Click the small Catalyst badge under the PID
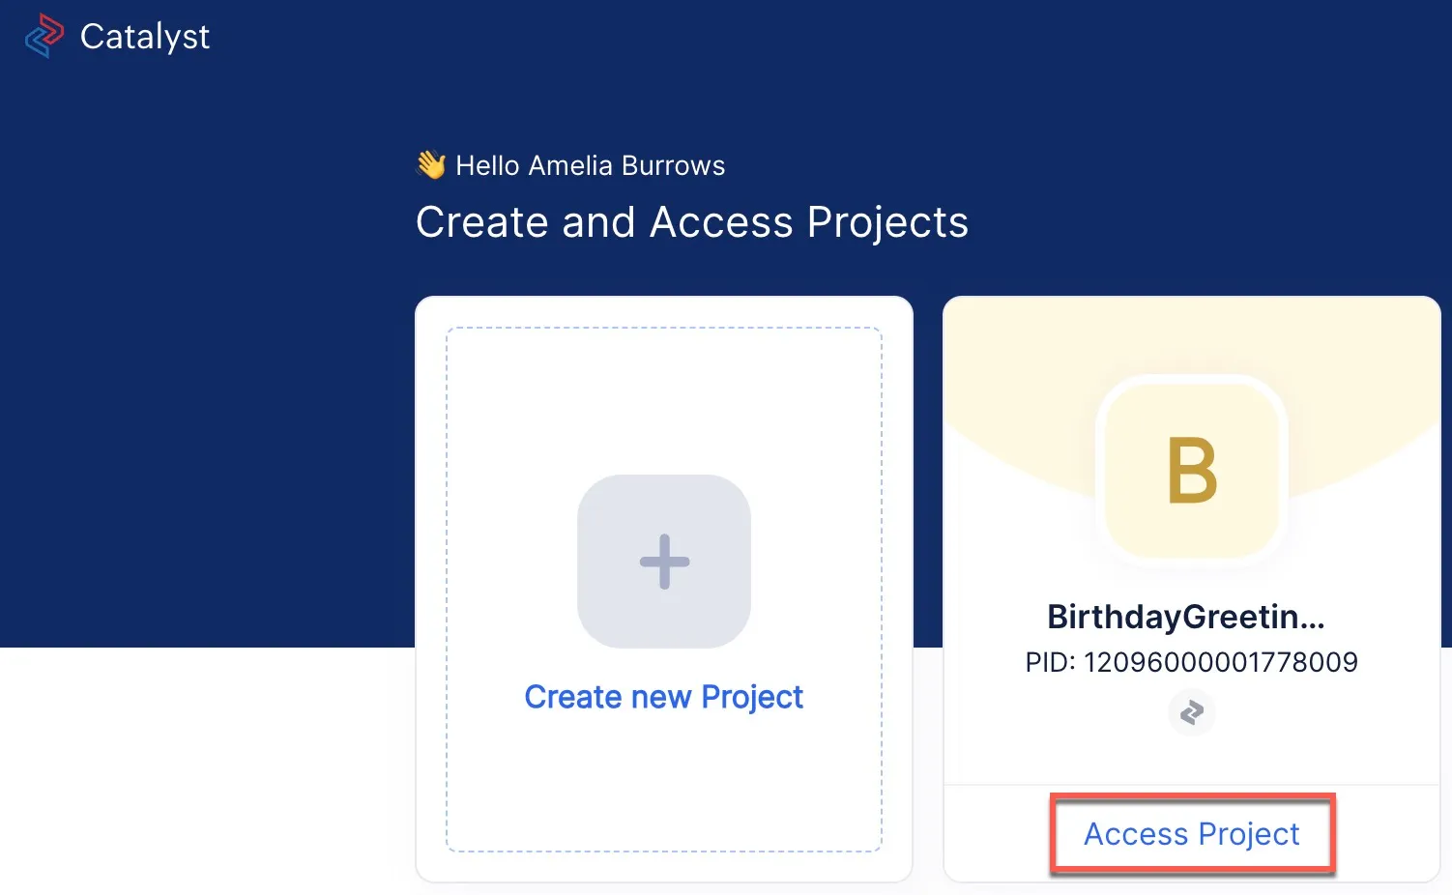 point(1192,713)
